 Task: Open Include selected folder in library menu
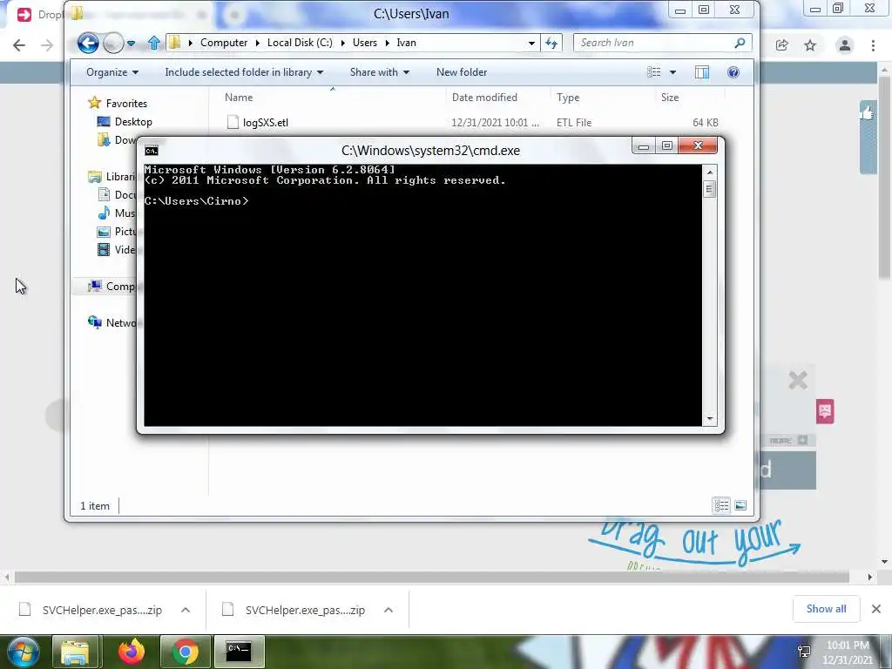coord(244,72)
